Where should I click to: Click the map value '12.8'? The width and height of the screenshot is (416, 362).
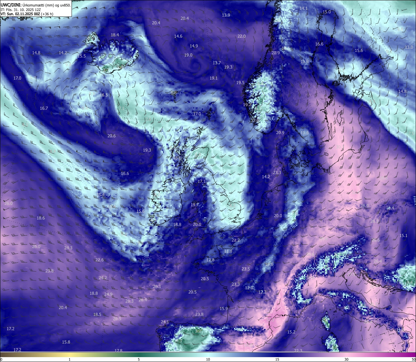pos(210,260)
